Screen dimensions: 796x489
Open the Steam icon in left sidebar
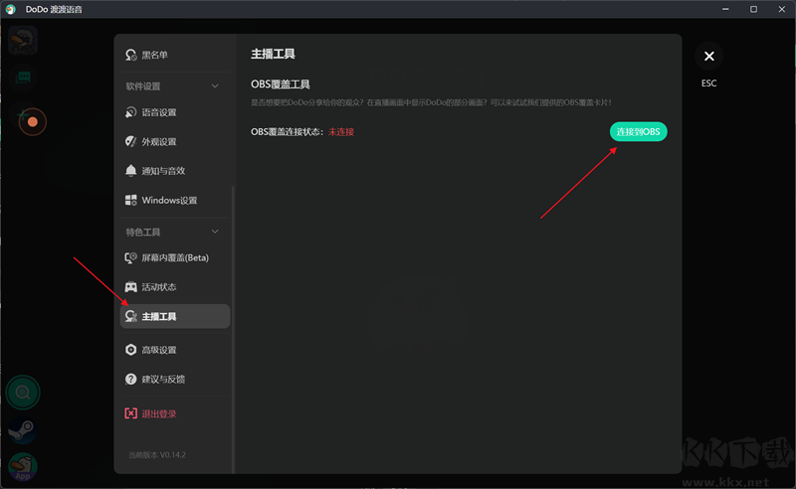(23, 431)
